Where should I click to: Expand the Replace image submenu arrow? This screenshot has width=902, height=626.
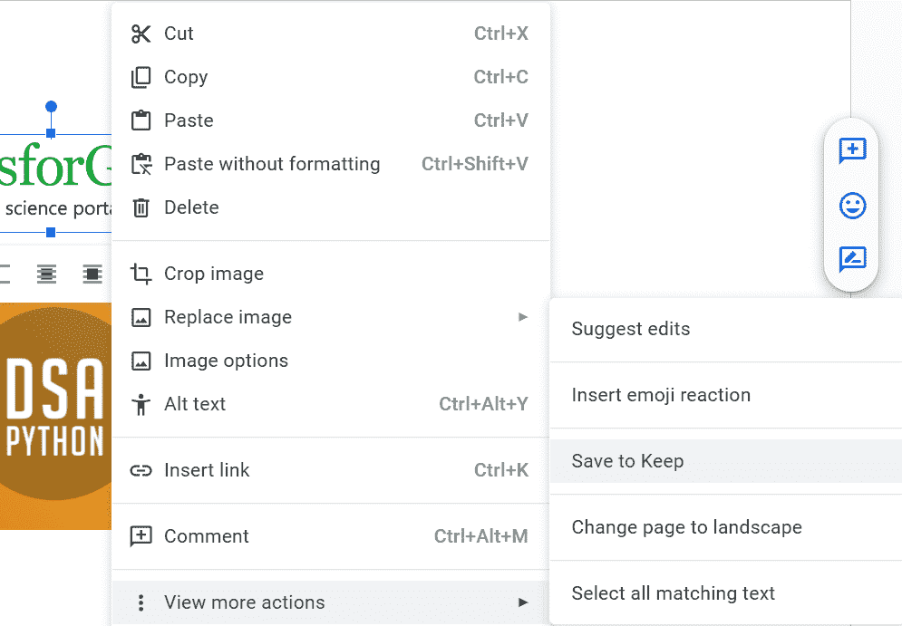tap(522, 317)
